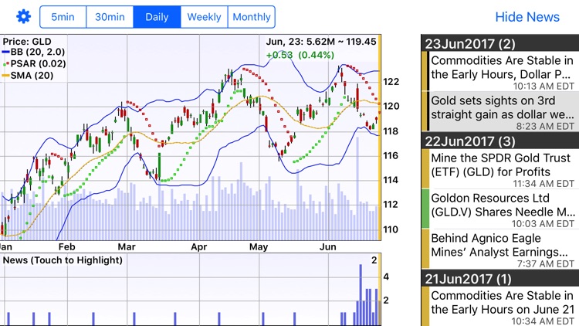579x326 pixels.
Task: Switch to the 30min interval
Action: pyautogui.click(x=110, y=17)
